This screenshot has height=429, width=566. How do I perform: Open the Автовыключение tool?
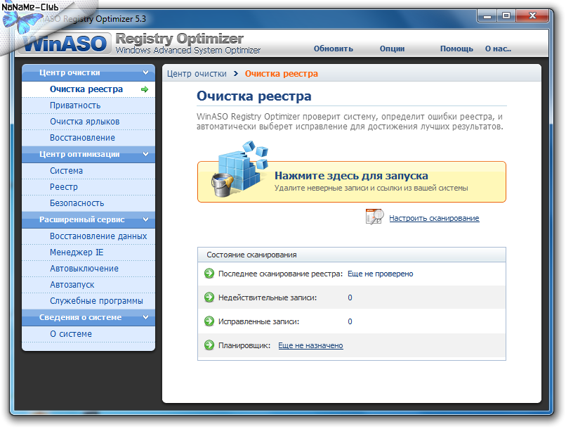click(88, 269)
